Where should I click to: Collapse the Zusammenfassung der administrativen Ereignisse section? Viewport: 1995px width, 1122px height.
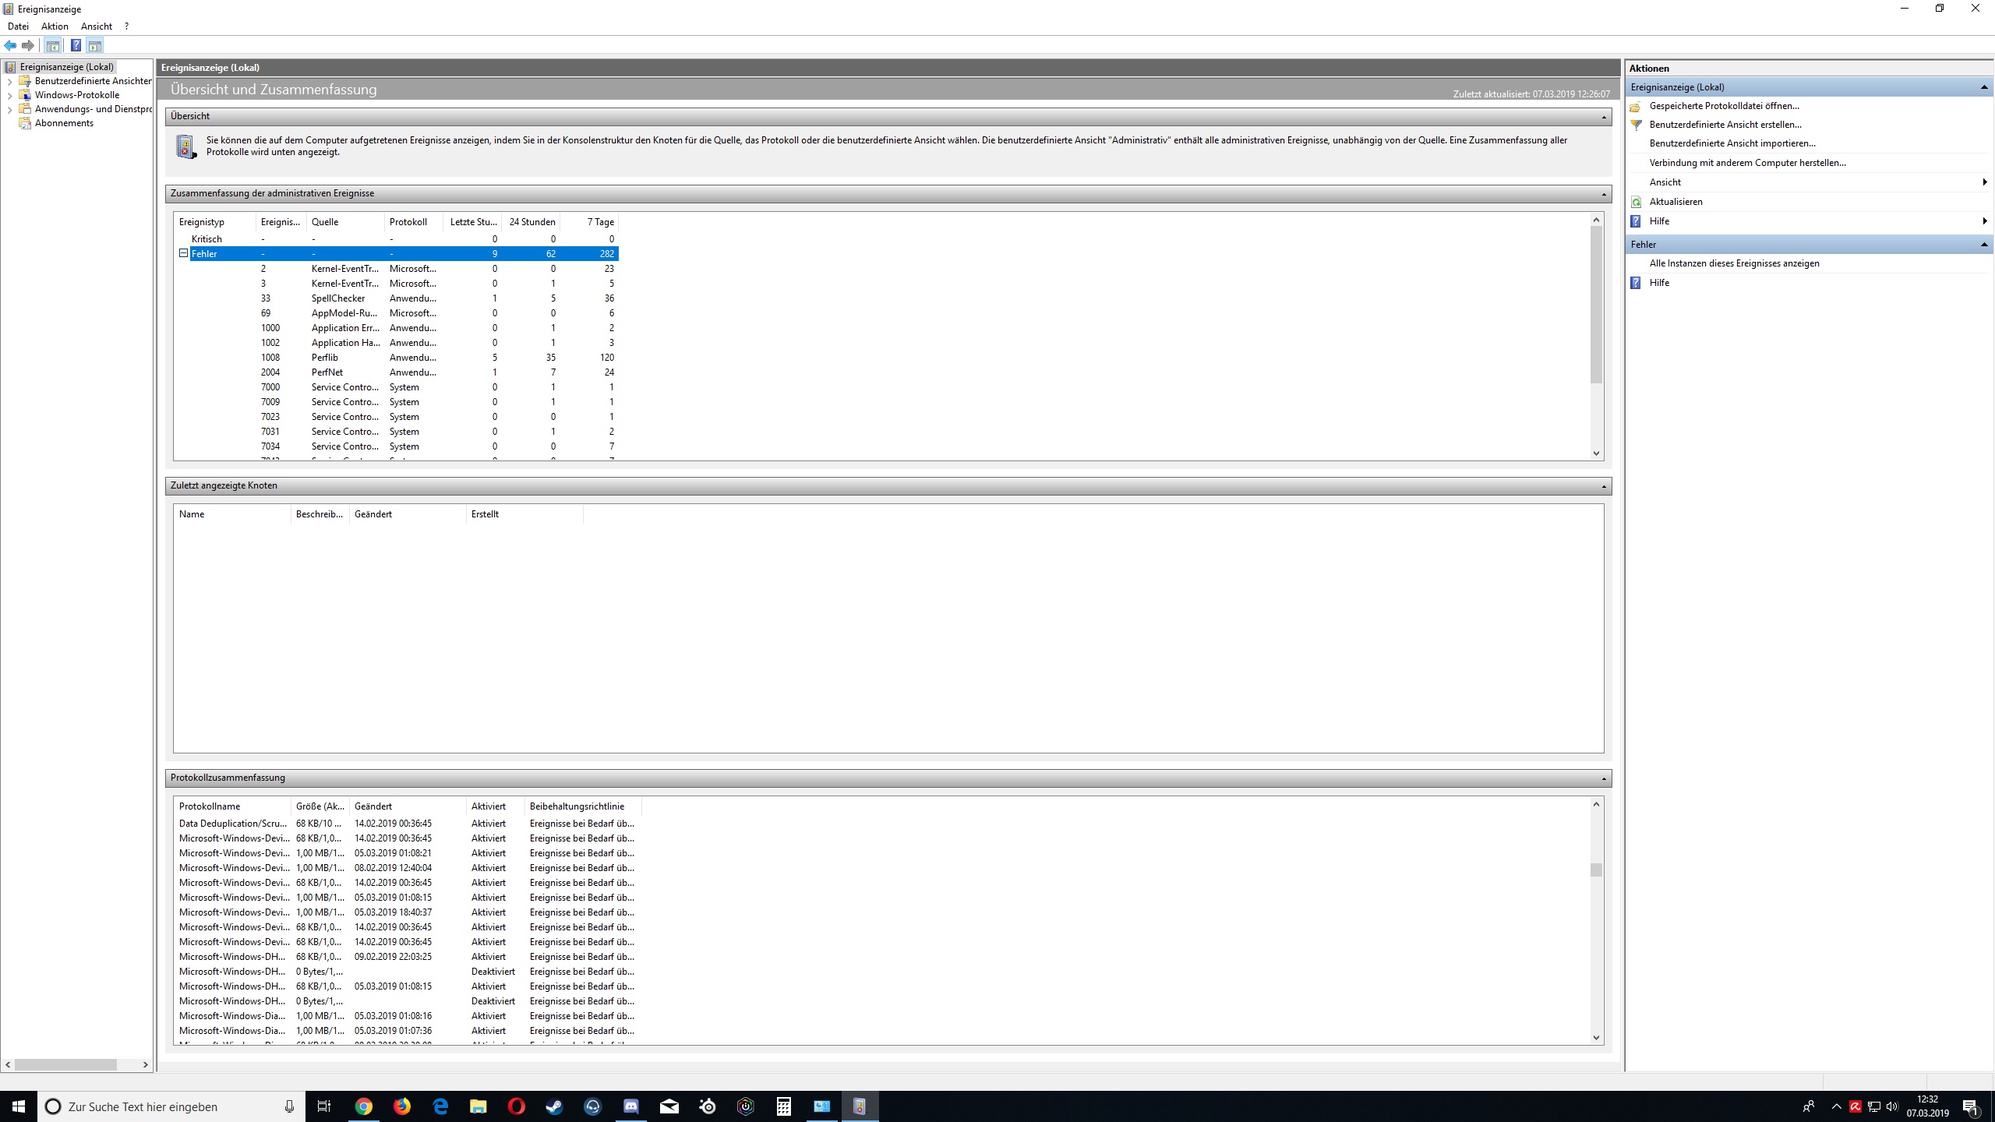(x=1604, y=194)
